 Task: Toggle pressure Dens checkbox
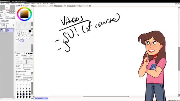pos(20,81)
